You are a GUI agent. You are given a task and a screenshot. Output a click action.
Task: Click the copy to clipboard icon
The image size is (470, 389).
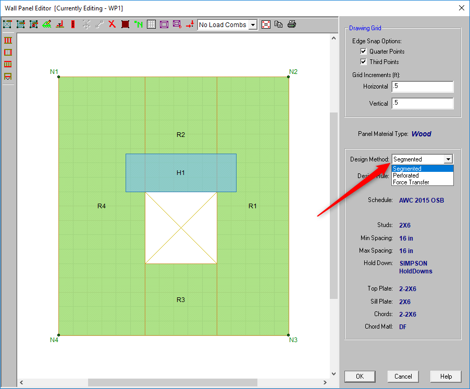(x=279, y=24)
